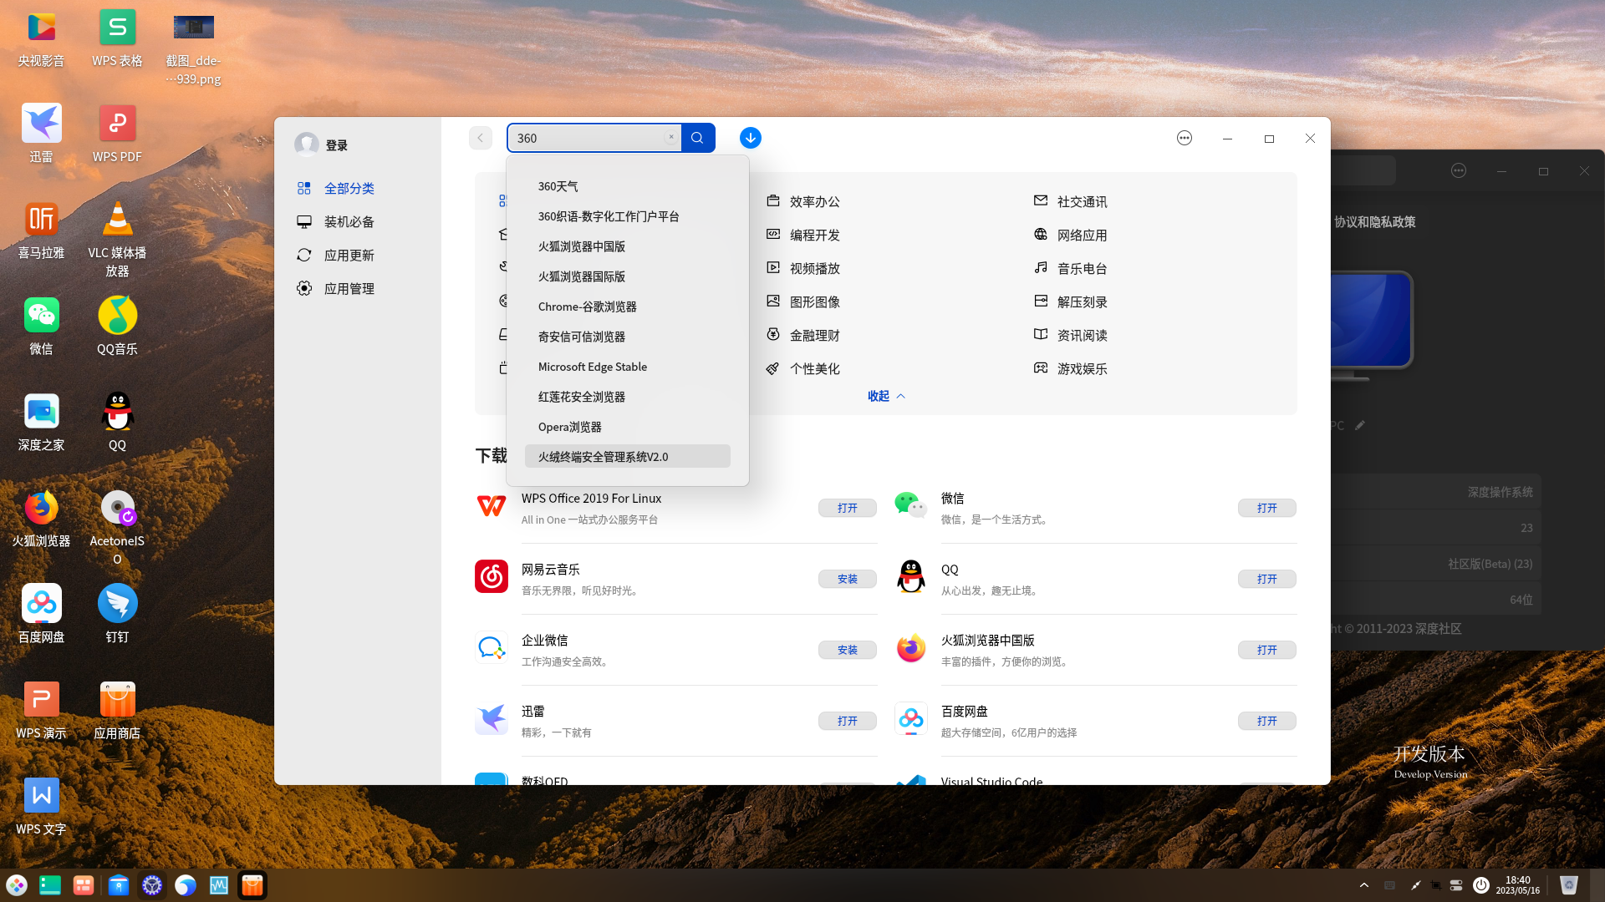Click the 登录 login link
The height and width of the screenshot is (902, 1605).
coord(338,144)
